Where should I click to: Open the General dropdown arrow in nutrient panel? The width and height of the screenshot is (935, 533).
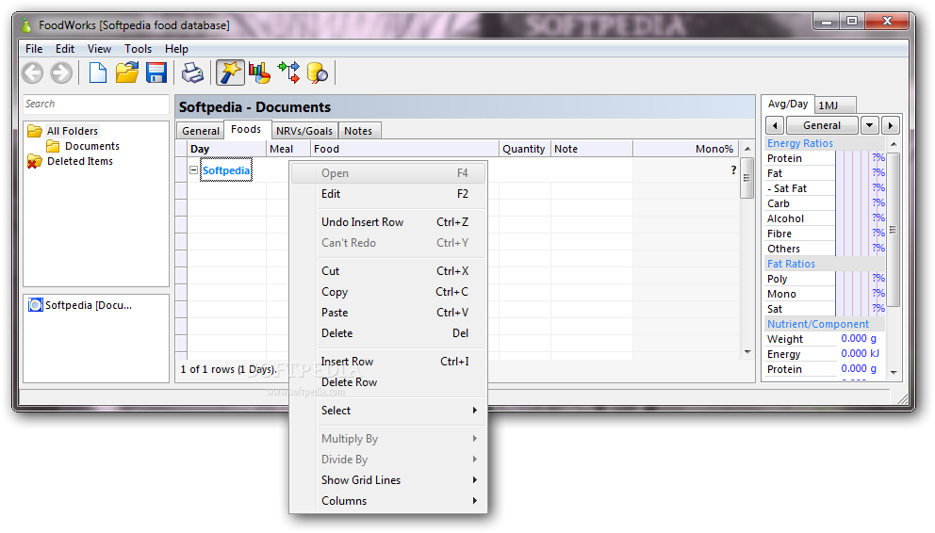click(x=869, y=125)
